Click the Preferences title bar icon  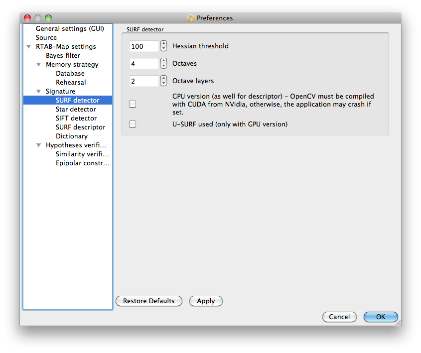pyautogui.click(x=191, y=18)
